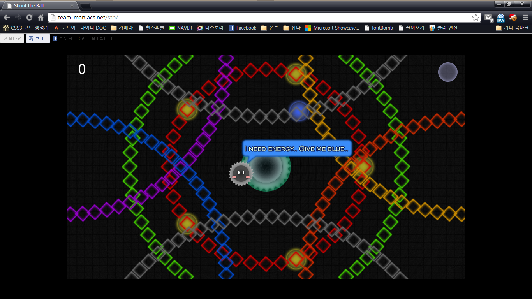Focus the team-maniacs.net/stb/ address bar
532x299 pixels.
tap(264, 18)
